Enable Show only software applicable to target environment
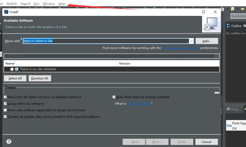 (5, 110)
